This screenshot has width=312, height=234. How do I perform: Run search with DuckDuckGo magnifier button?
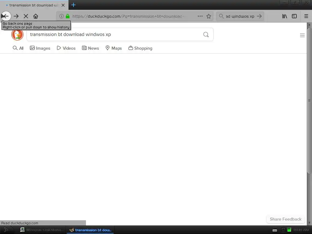[206, 34]
